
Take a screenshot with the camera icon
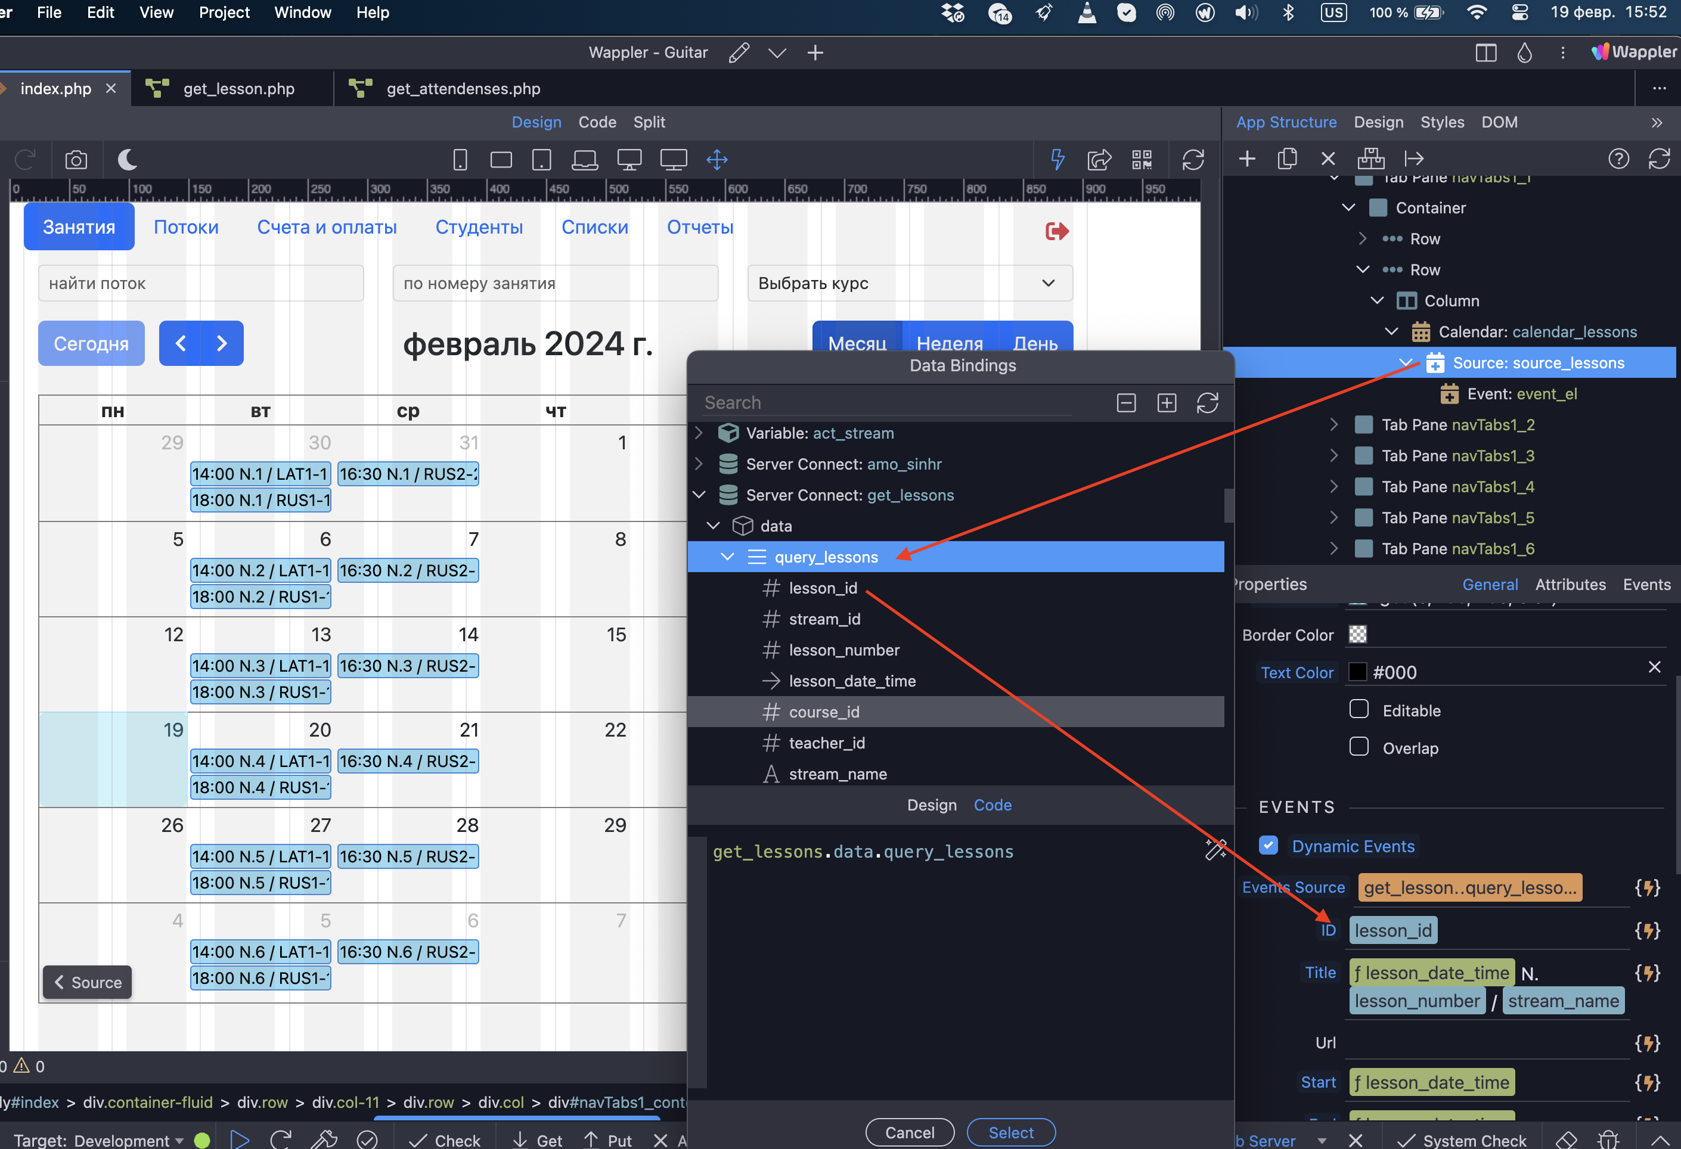tap(76, 160)
